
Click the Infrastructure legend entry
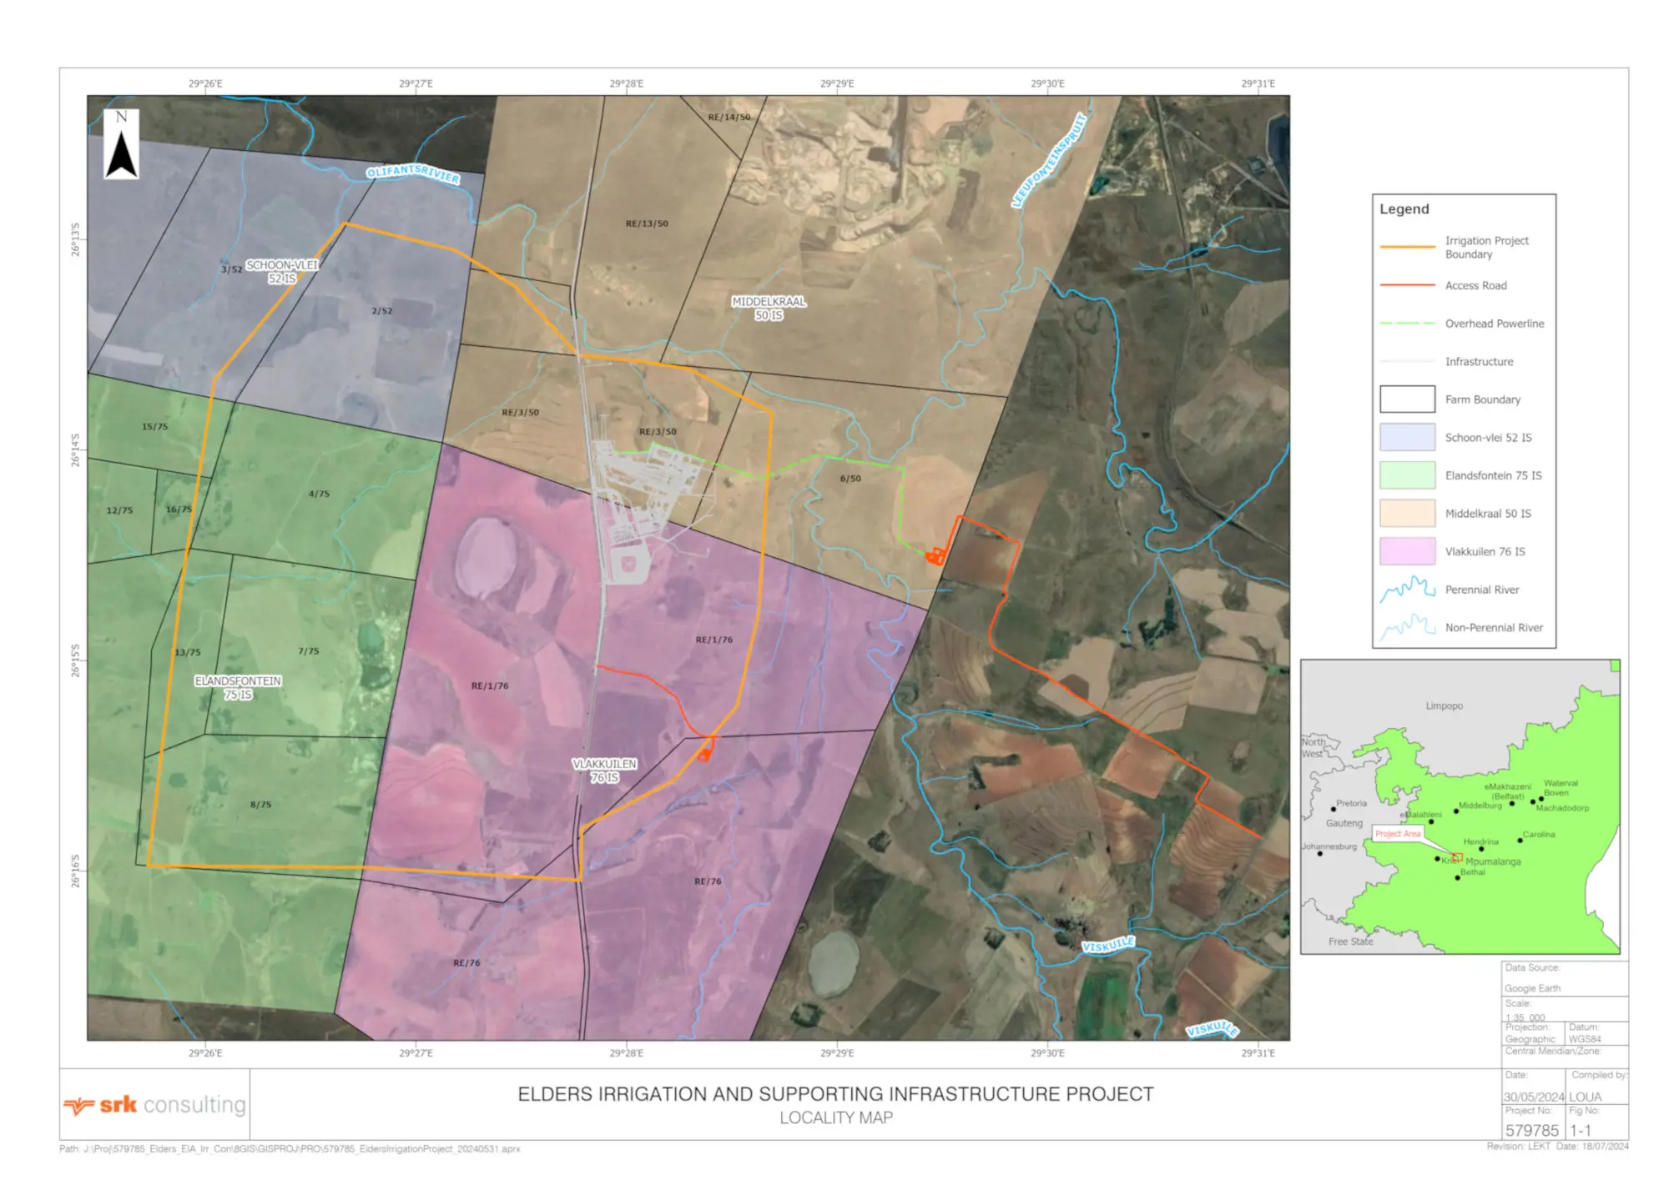click(x=1479, y=362)
